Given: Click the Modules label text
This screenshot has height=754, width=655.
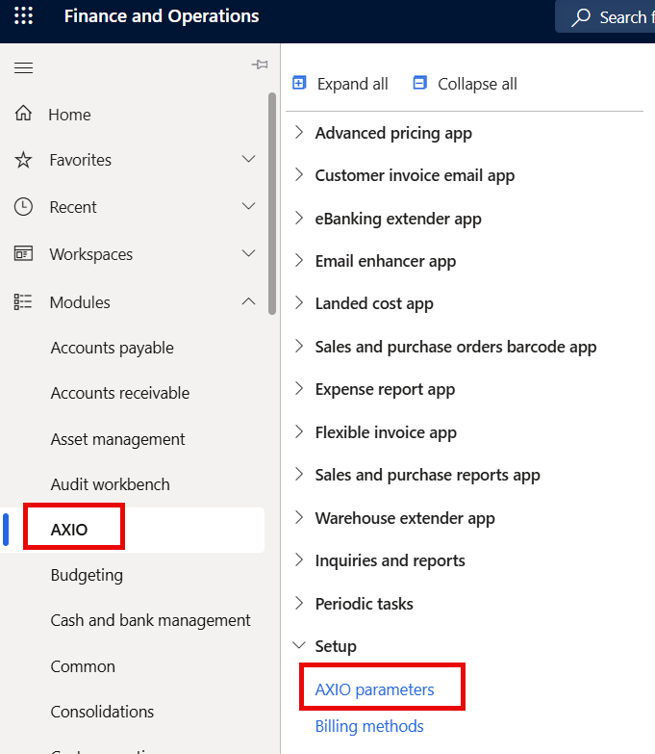Looking at the screenshot, I should [x=80, y=302].
